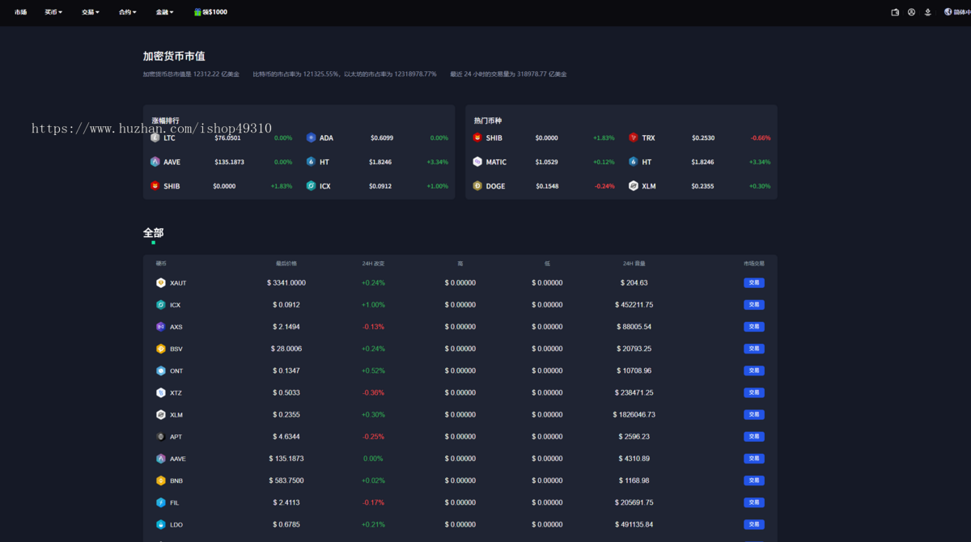
Task: Click the 交易 button in the AXS row
Action: pos(754,327)
